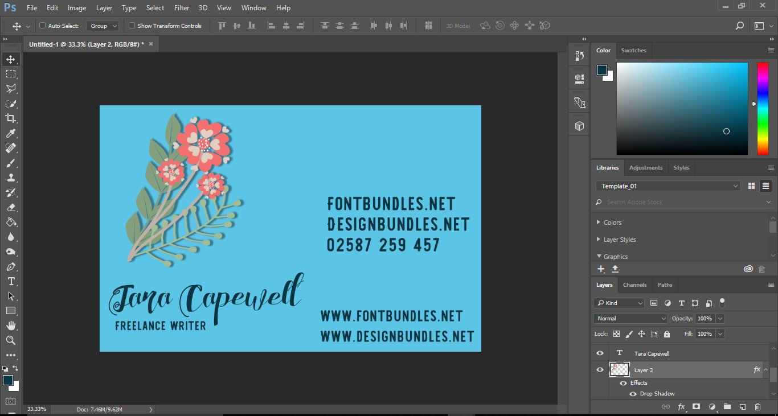Lock transparent pixels

(x=616, y=334)
